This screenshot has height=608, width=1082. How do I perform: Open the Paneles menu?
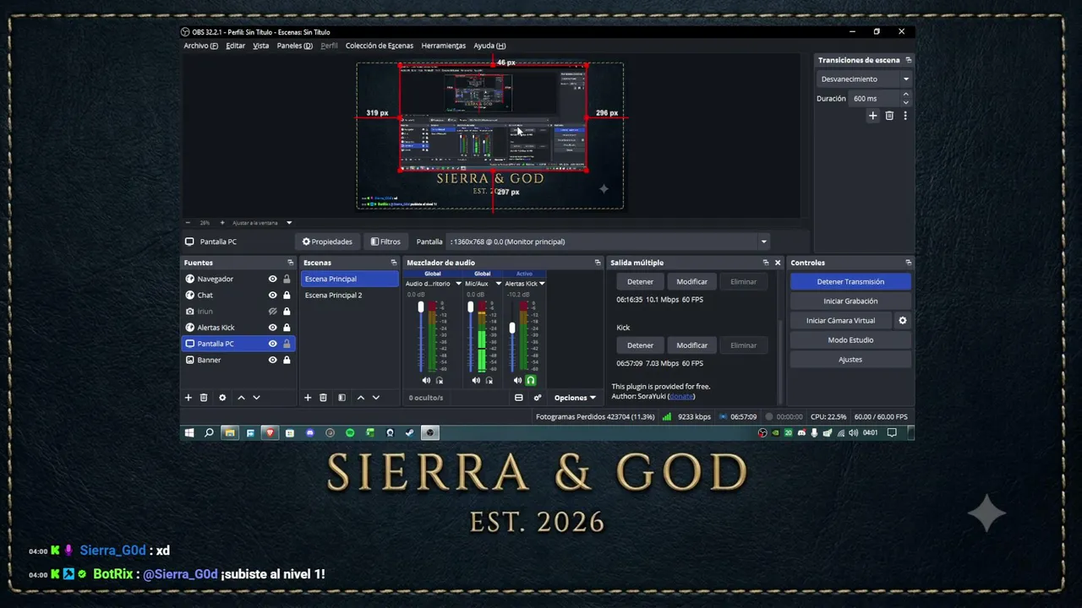point(294,46)
